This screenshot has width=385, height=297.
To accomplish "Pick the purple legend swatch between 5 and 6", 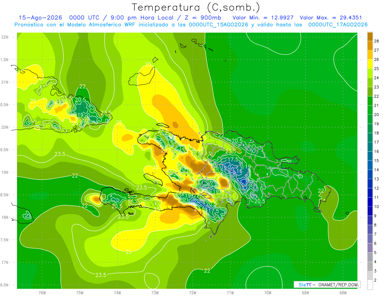I will (x=370, y=248).
